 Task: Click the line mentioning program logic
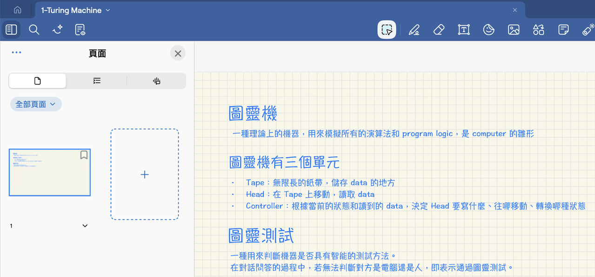point(383,134)
